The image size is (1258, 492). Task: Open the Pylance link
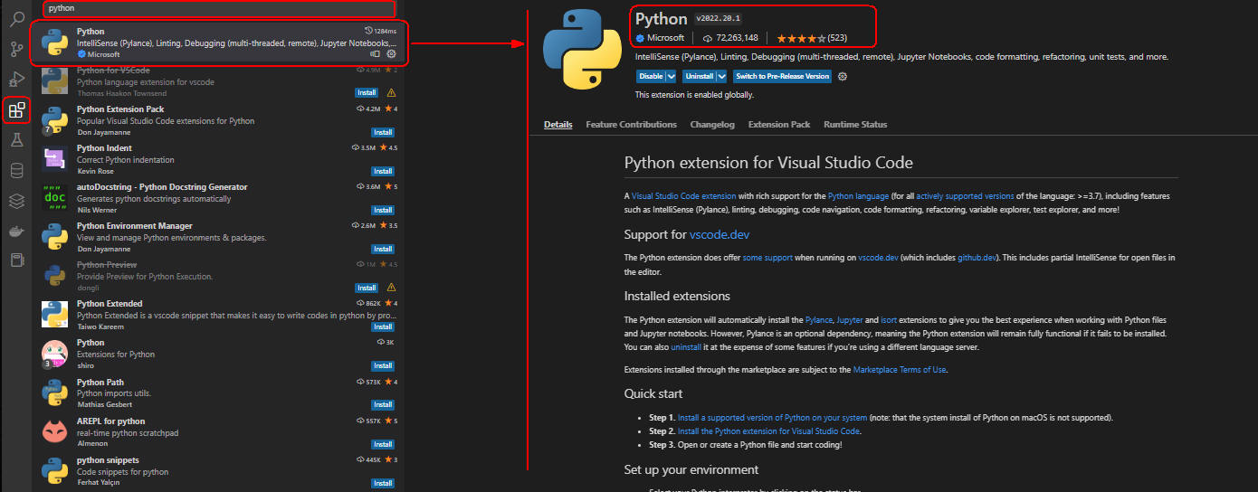point(819,320)
